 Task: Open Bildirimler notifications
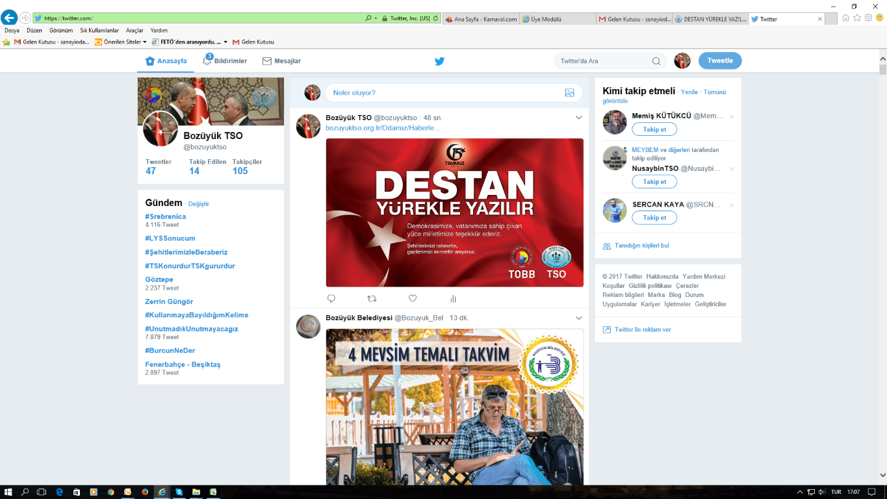coord(225,61)
